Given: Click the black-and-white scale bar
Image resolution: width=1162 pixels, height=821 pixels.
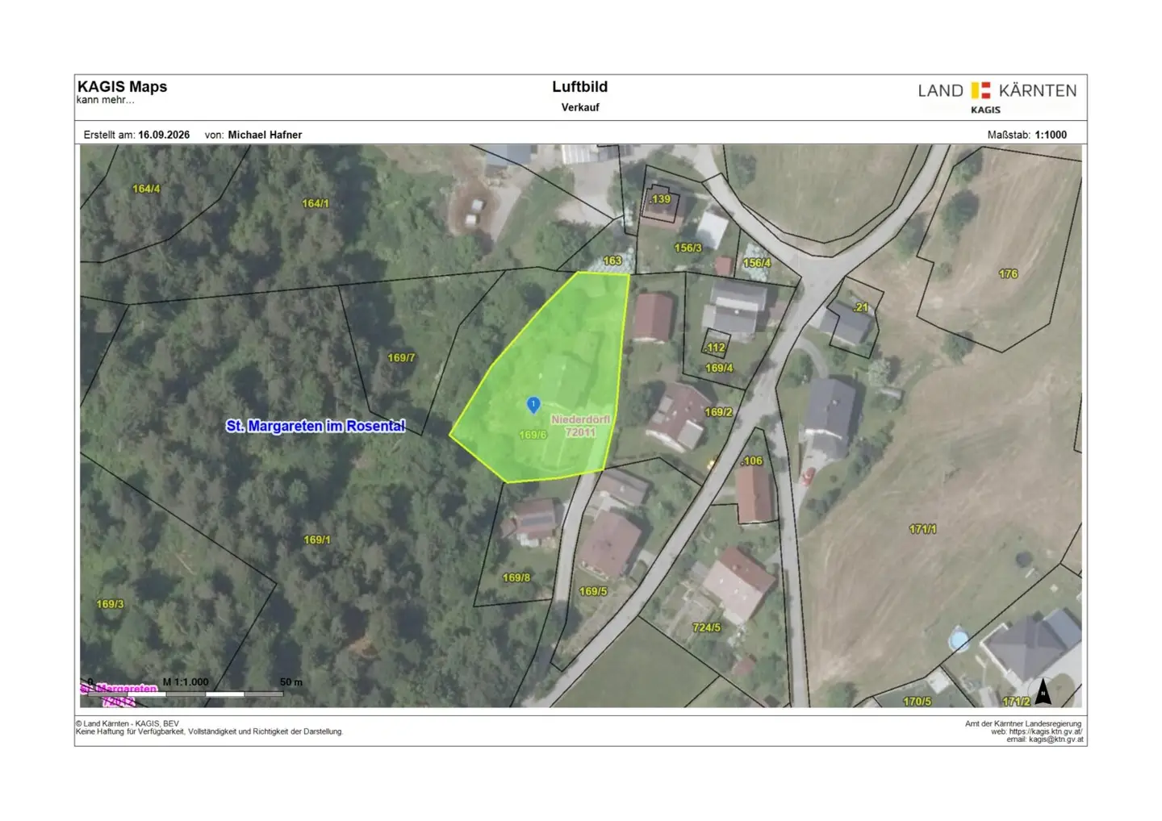Looking at the screenshot, I should pos(186,694).
